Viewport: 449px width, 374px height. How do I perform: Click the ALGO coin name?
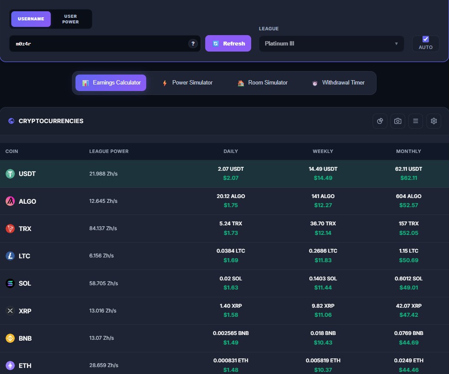pos(27,201)
